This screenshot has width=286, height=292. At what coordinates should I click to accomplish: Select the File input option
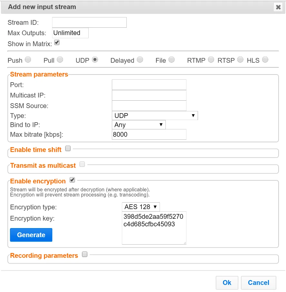[172, 60]
